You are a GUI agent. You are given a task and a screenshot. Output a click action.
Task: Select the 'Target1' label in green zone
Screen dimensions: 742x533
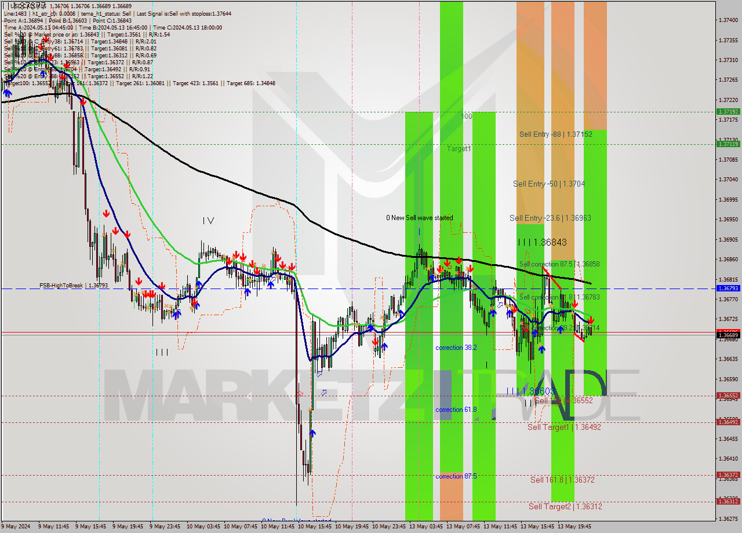[459, 149]
